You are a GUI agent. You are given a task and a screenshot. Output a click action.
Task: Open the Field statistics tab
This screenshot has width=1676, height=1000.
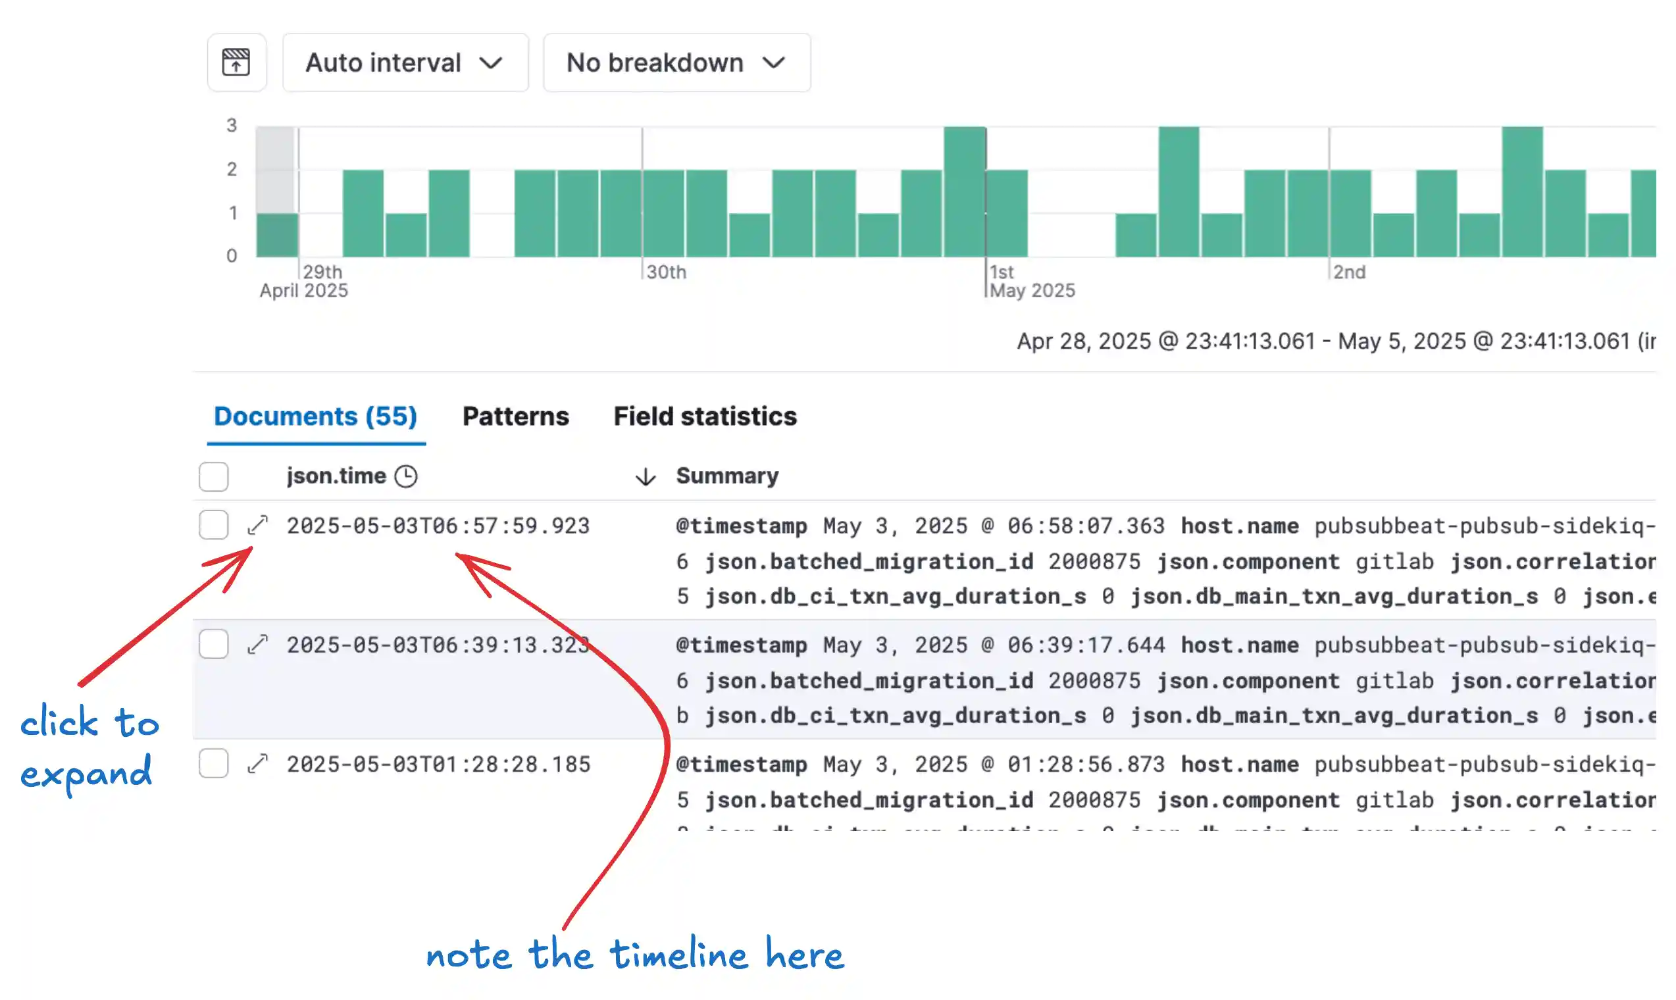pyautogui.click(x=705, y=416)
